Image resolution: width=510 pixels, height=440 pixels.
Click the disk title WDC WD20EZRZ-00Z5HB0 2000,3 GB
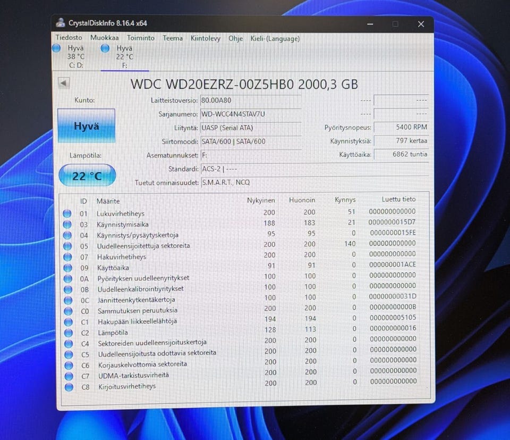244,85
